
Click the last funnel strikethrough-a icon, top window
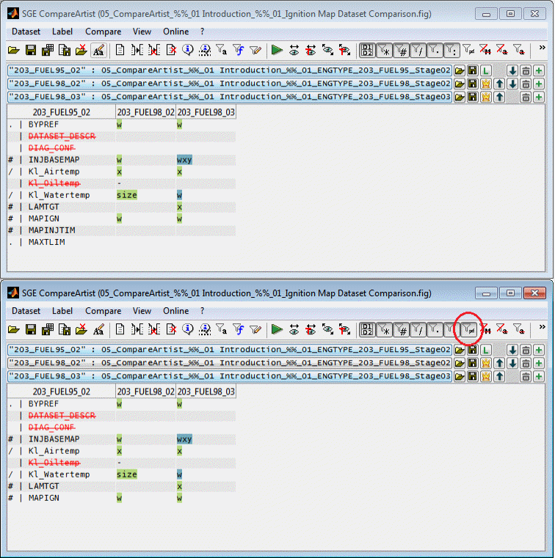(x=519, y=50)
